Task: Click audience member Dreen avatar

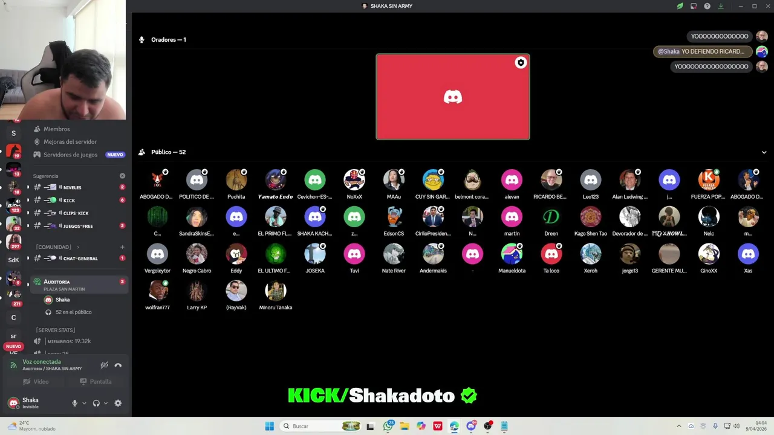Action: click(551, 216)
